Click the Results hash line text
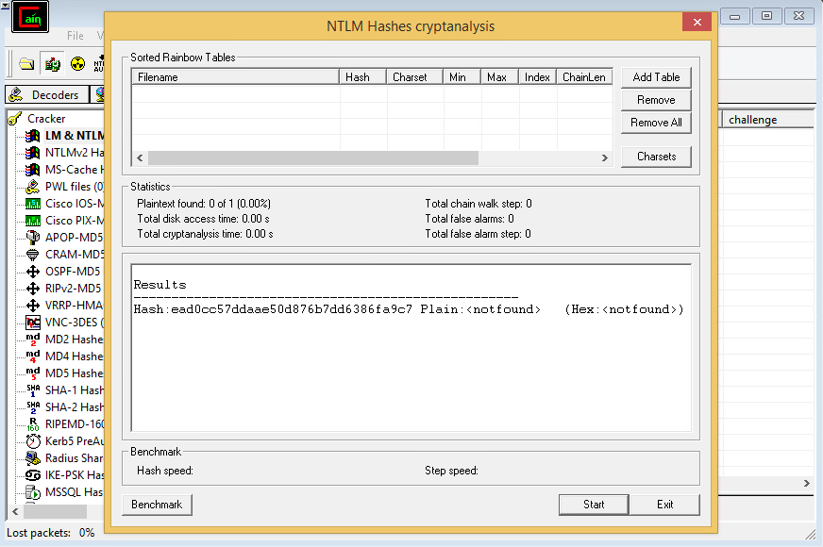Viewport: 823px width, 547px height. pyautogui.click(x=409, y=309)
